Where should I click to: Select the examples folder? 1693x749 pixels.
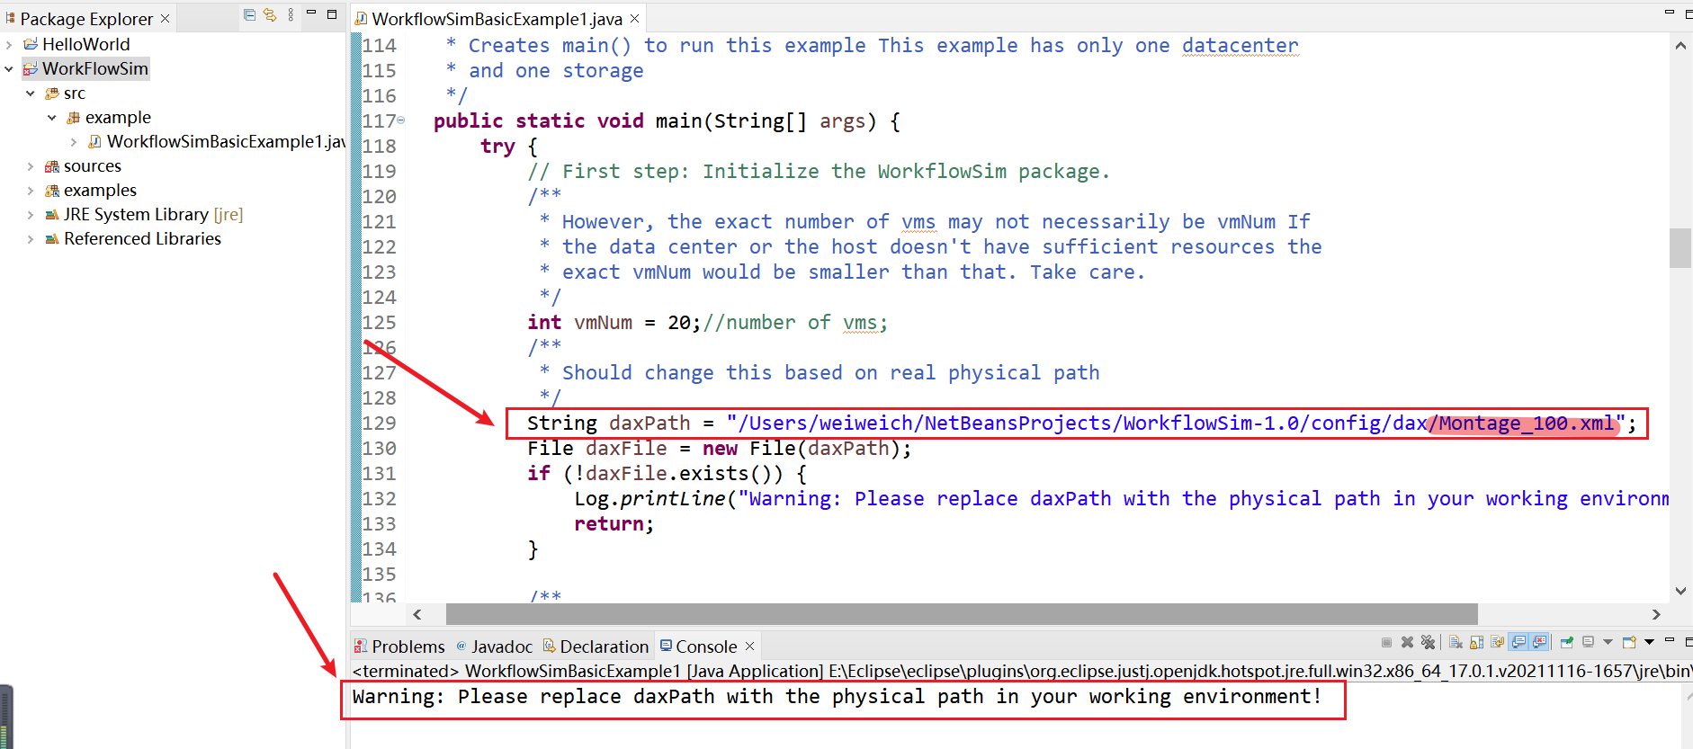[100, 190]
